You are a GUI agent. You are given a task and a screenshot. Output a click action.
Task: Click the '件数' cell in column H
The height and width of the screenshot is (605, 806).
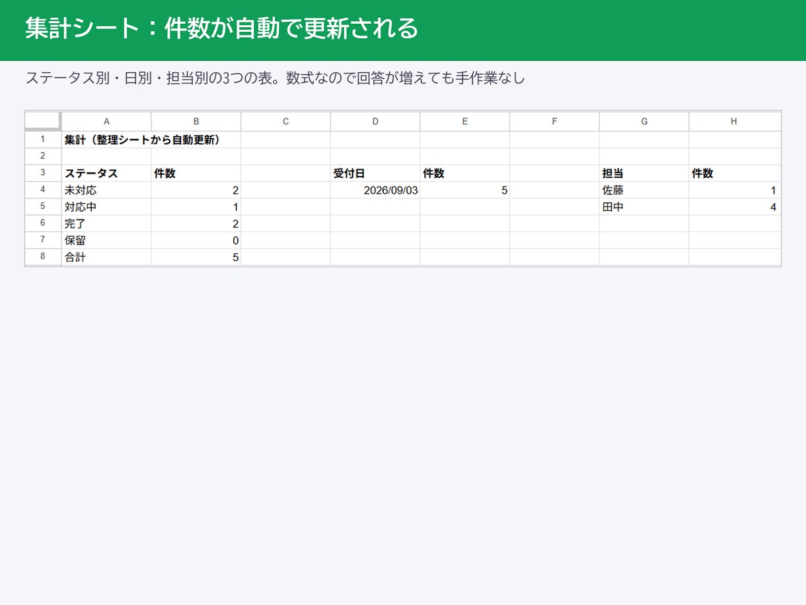[735, 173]
